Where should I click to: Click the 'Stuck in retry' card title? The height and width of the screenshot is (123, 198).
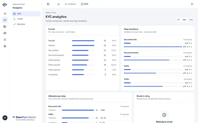[x=143, y=96]
